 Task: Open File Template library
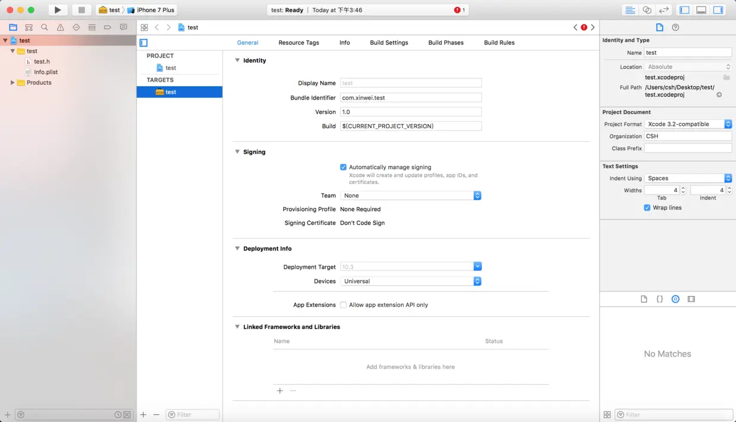click(x=644, y=299)
